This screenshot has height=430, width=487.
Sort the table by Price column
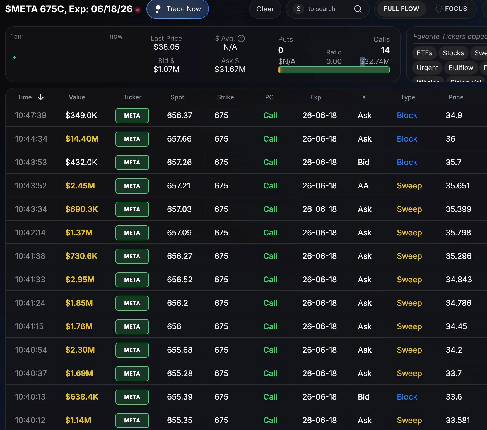[x=455, y=97]
